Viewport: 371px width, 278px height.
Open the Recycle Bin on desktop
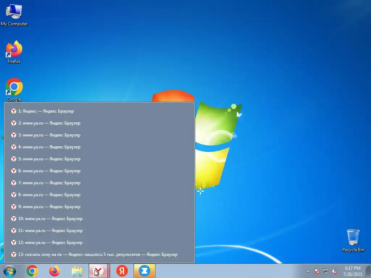click(353, 240)
